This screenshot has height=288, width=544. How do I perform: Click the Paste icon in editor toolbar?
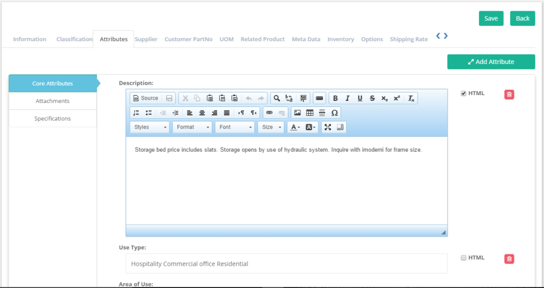coord(210,98)
